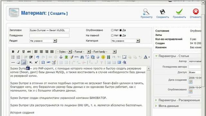This screenshot has height=116, width=206.
Task: Set На главной to Да
Action: pos(120,35)
